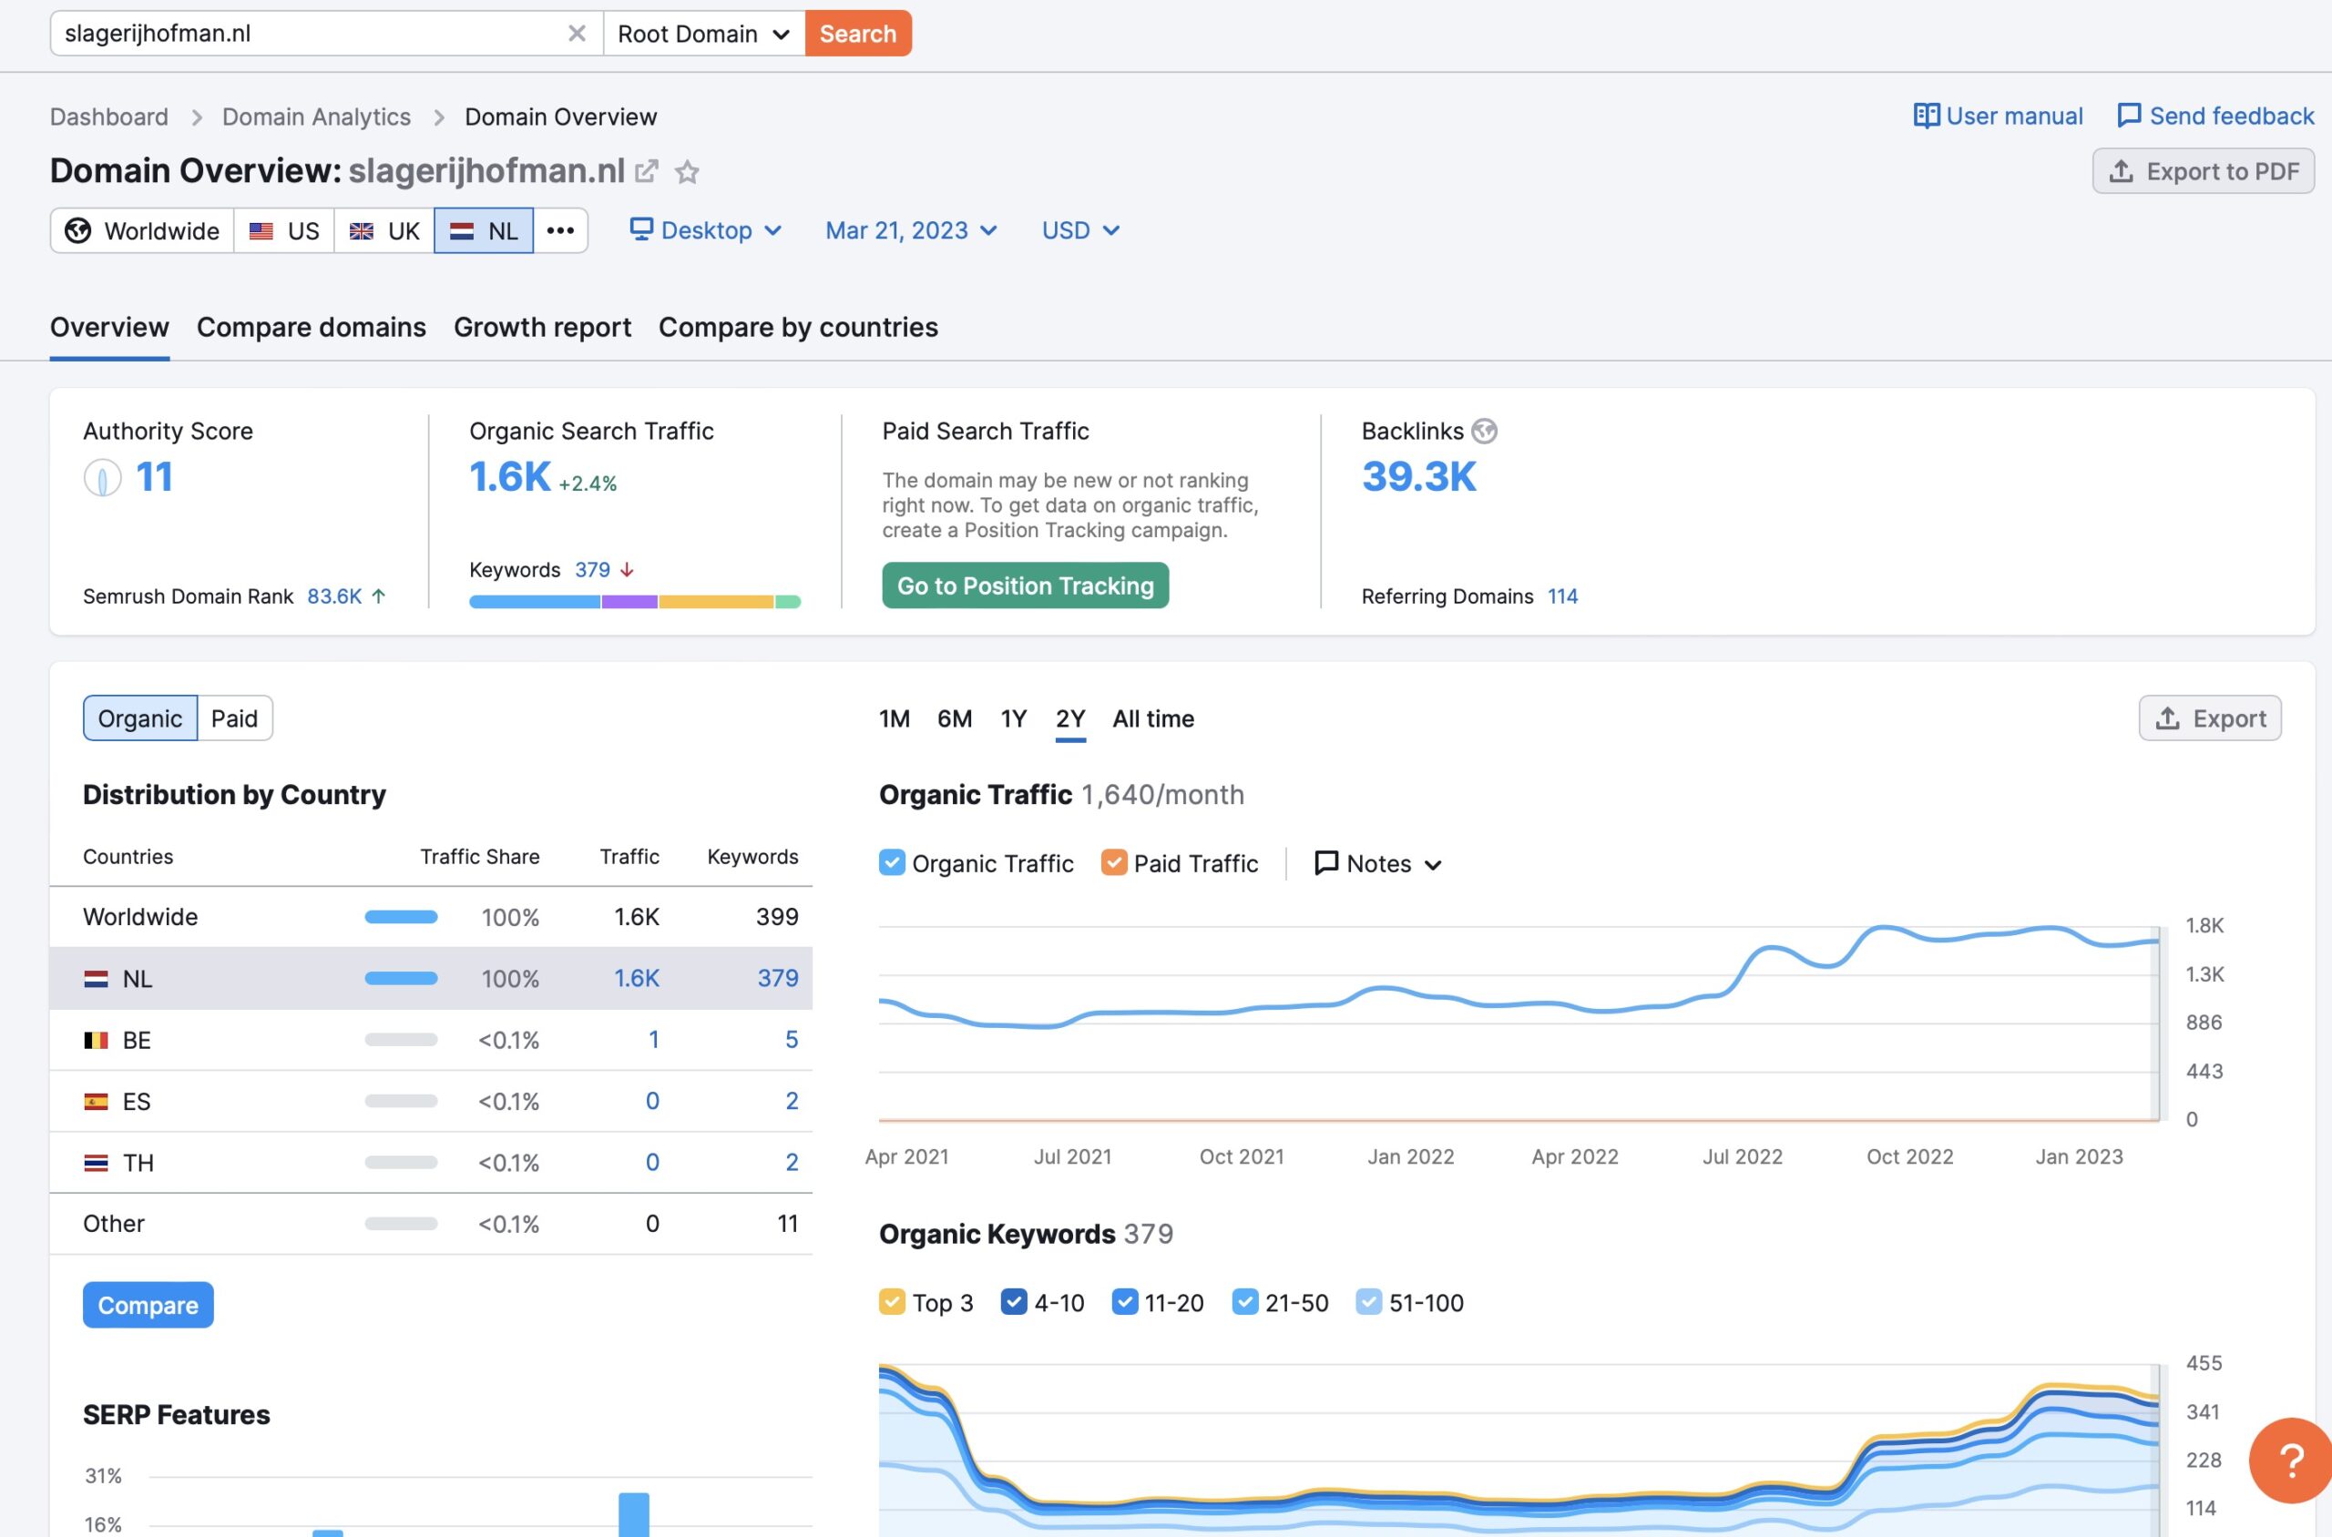Viewport: 2332px width, 1537px height.
Task: Toggle the 51-100 keywords checkbox
Action: coord(1368,1302)
